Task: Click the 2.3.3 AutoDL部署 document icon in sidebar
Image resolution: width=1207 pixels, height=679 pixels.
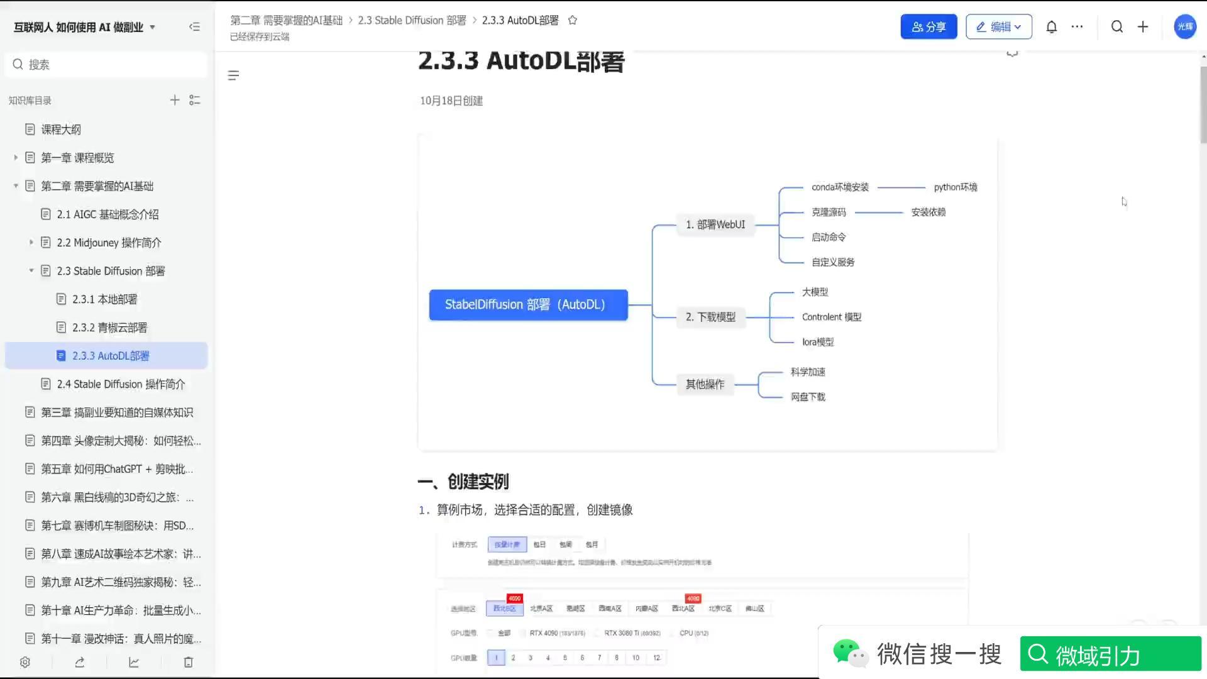Action: 61,356
